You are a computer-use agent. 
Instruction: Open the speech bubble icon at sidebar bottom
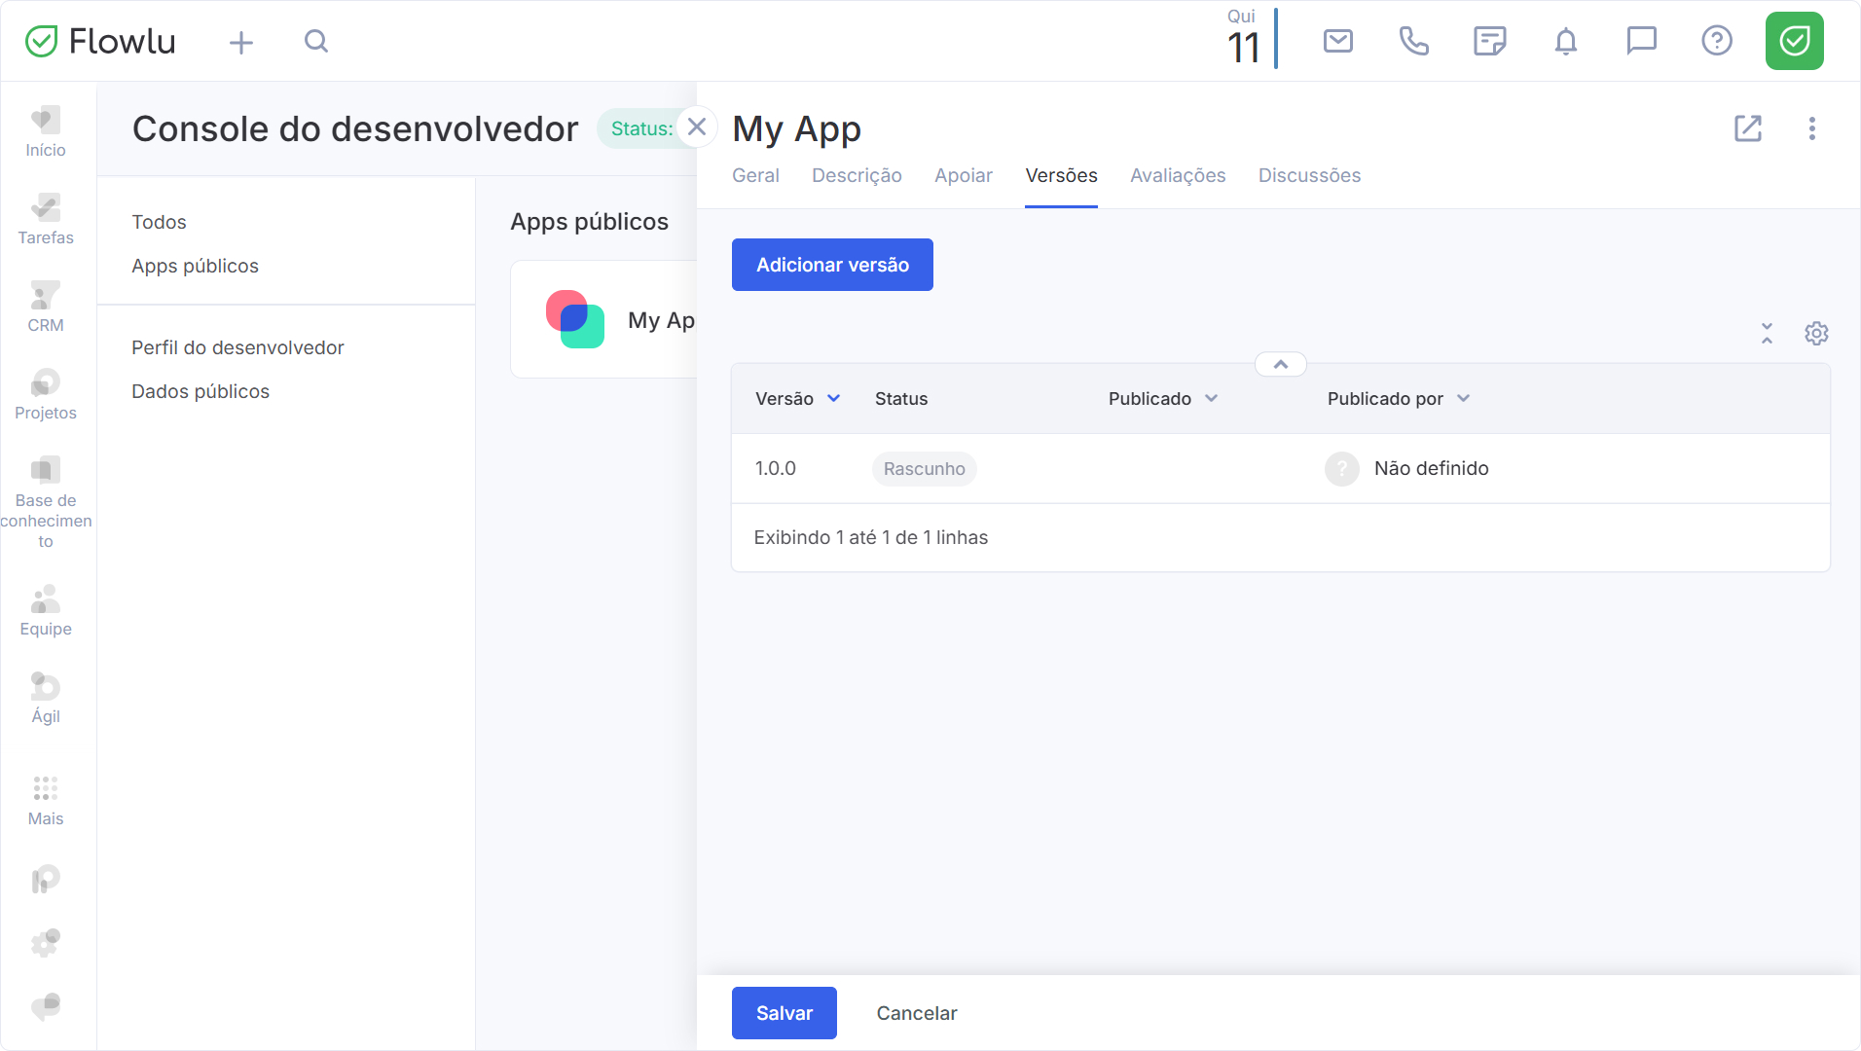(x=46, y=1005)
